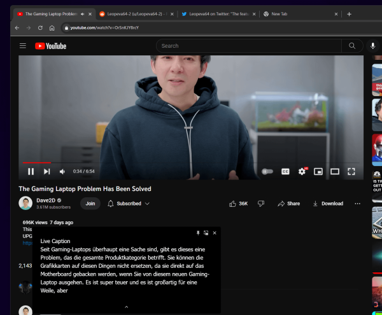Click the Join channel button
The image size is (382, 315).
coord(90,204)
